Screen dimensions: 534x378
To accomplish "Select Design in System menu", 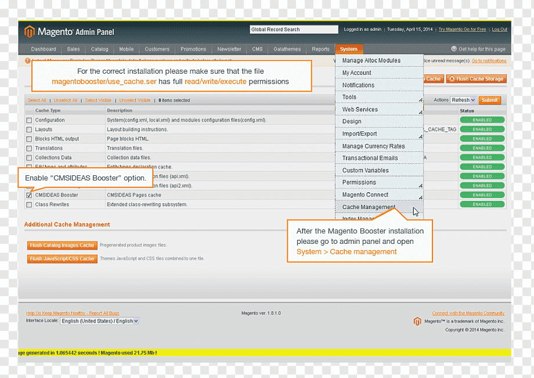I will pos(379,121).
